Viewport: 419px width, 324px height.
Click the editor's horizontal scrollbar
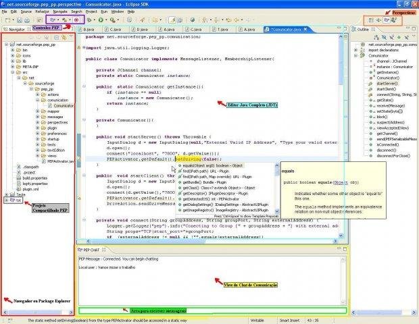tap(211, 241)
